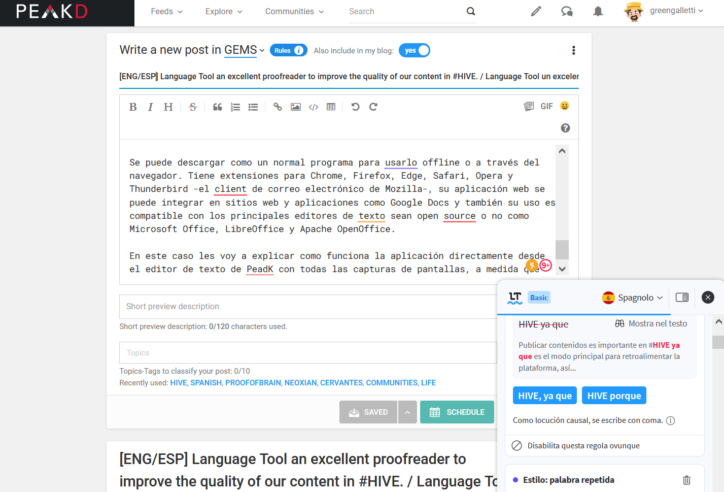Insert a hyperlink via toolbar
This screenshot has width=724, height=492.
click(278, 107)
